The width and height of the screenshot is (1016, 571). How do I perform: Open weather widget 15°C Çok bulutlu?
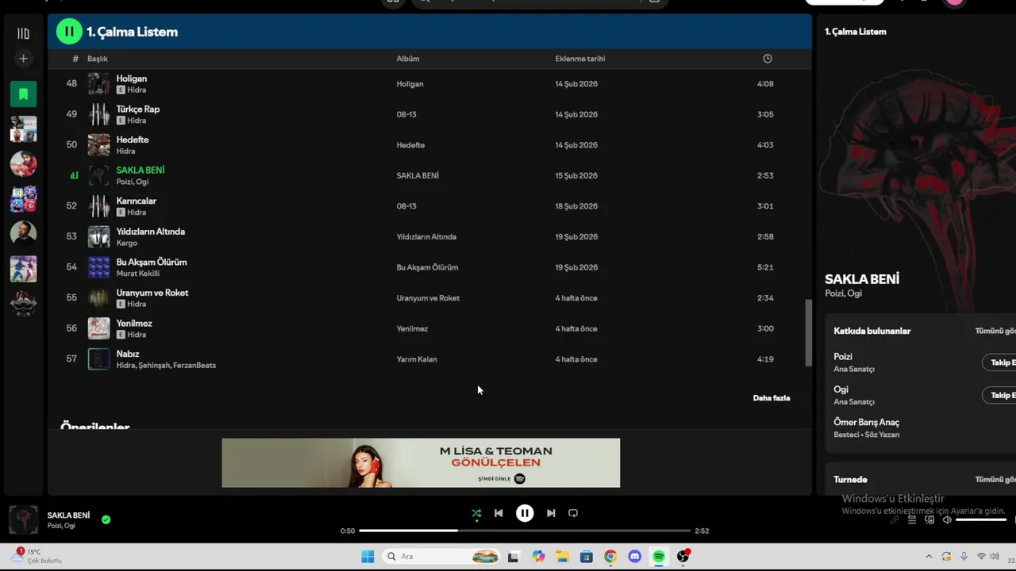coord(37,556)
